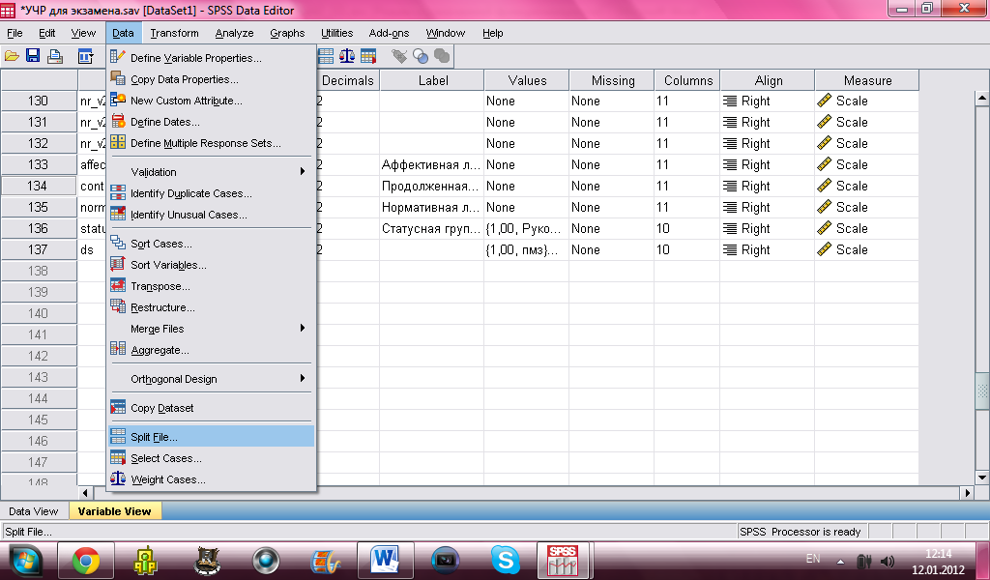
Task: Open the Transform menu
Action: pos(174,33)
